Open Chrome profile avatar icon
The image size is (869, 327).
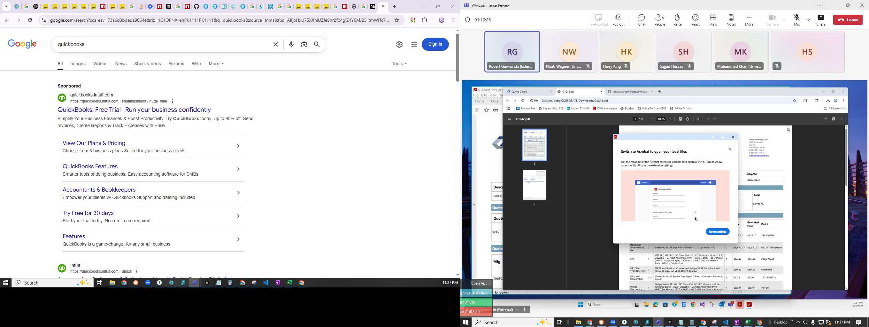click(x=441, y=20)
